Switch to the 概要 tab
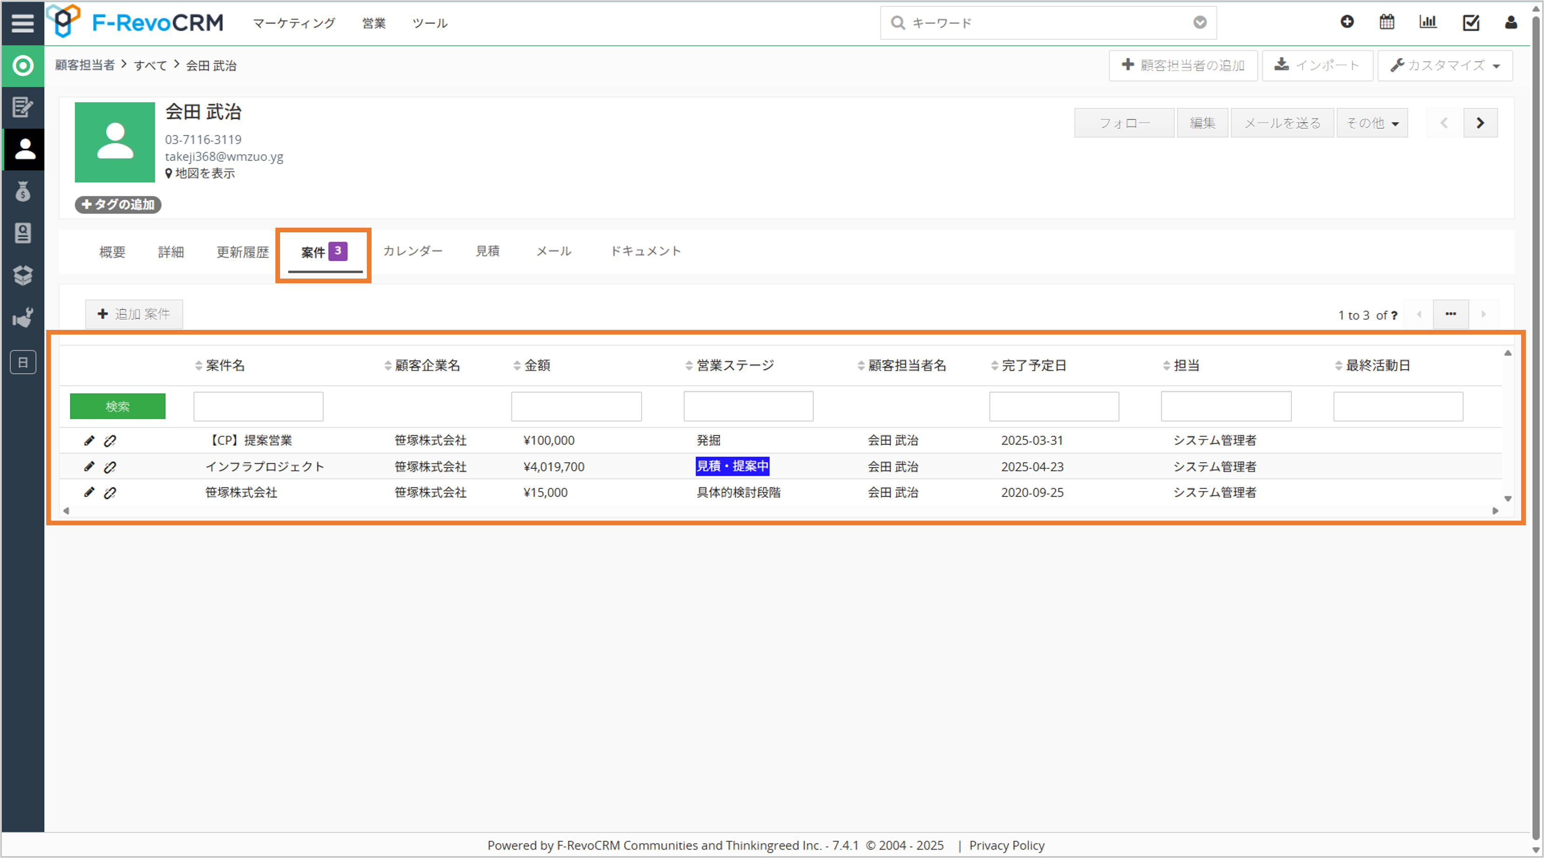Image resolution: width=1544 pixels, height=858 pixels. [112, 251]
